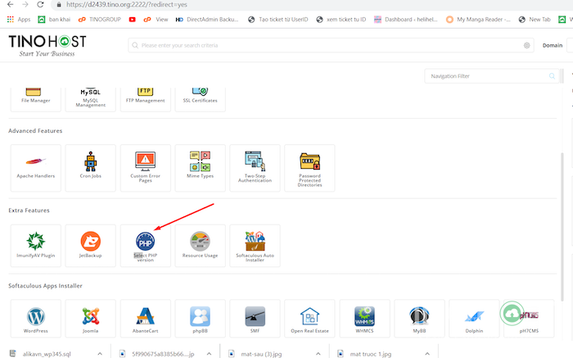This screenshot has height=358, width=573.
Task: Open Apps bookmark shortcut
Action: 19,20
